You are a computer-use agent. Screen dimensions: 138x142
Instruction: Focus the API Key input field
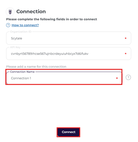tap(69, 54)
